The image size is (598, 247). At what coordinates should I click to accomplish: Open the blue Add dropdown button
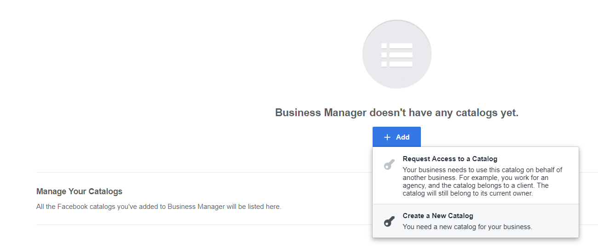click(x=397, y=137)
